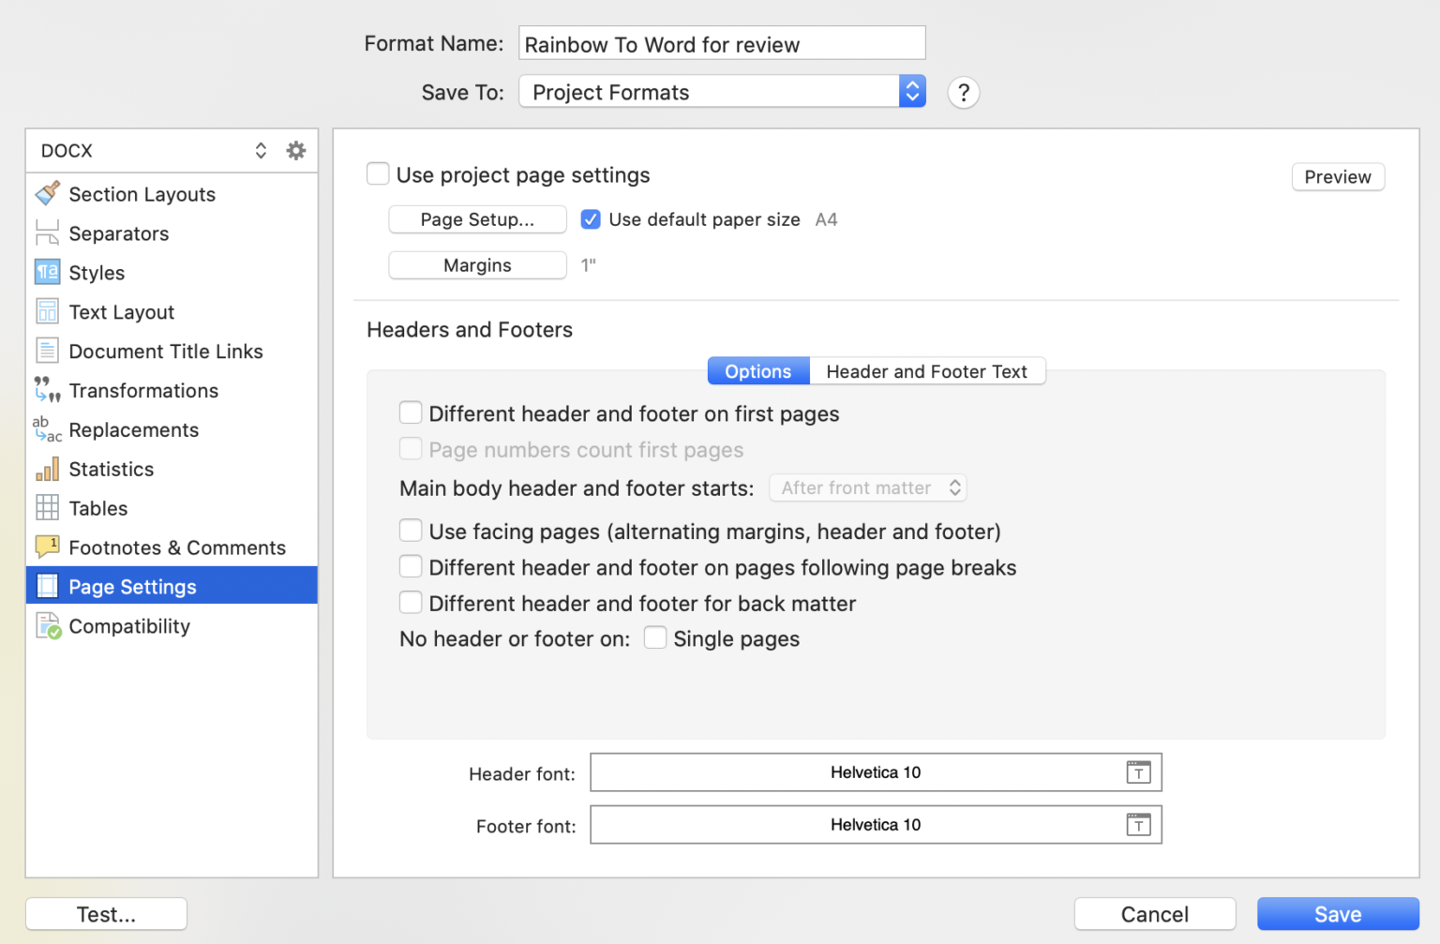
Task: Open the Page Setup dialog
Action: coord(477,218)
